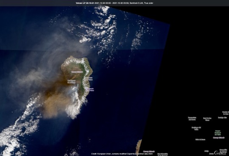This screenshot has height=156, width=229.
Task: Click the Santiago del Teide place label
Action: pos(196,128)
